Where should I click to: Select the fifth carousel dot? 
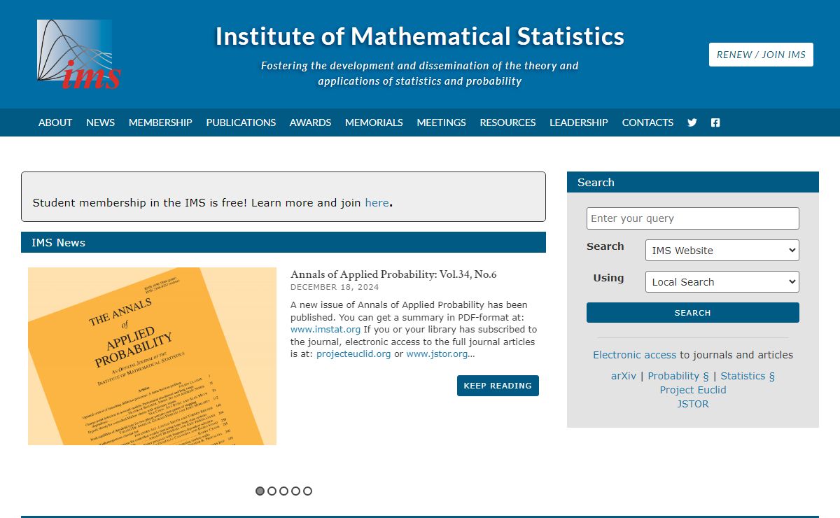(308, 491)
